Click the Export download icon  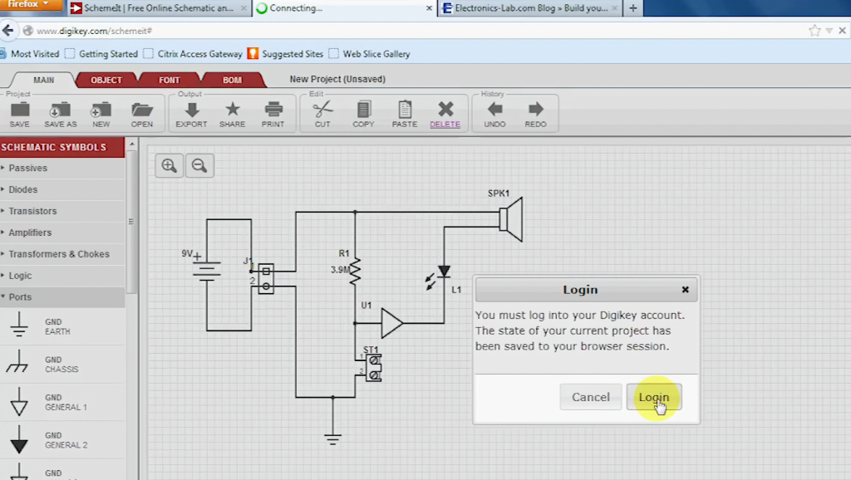point(191,110)
